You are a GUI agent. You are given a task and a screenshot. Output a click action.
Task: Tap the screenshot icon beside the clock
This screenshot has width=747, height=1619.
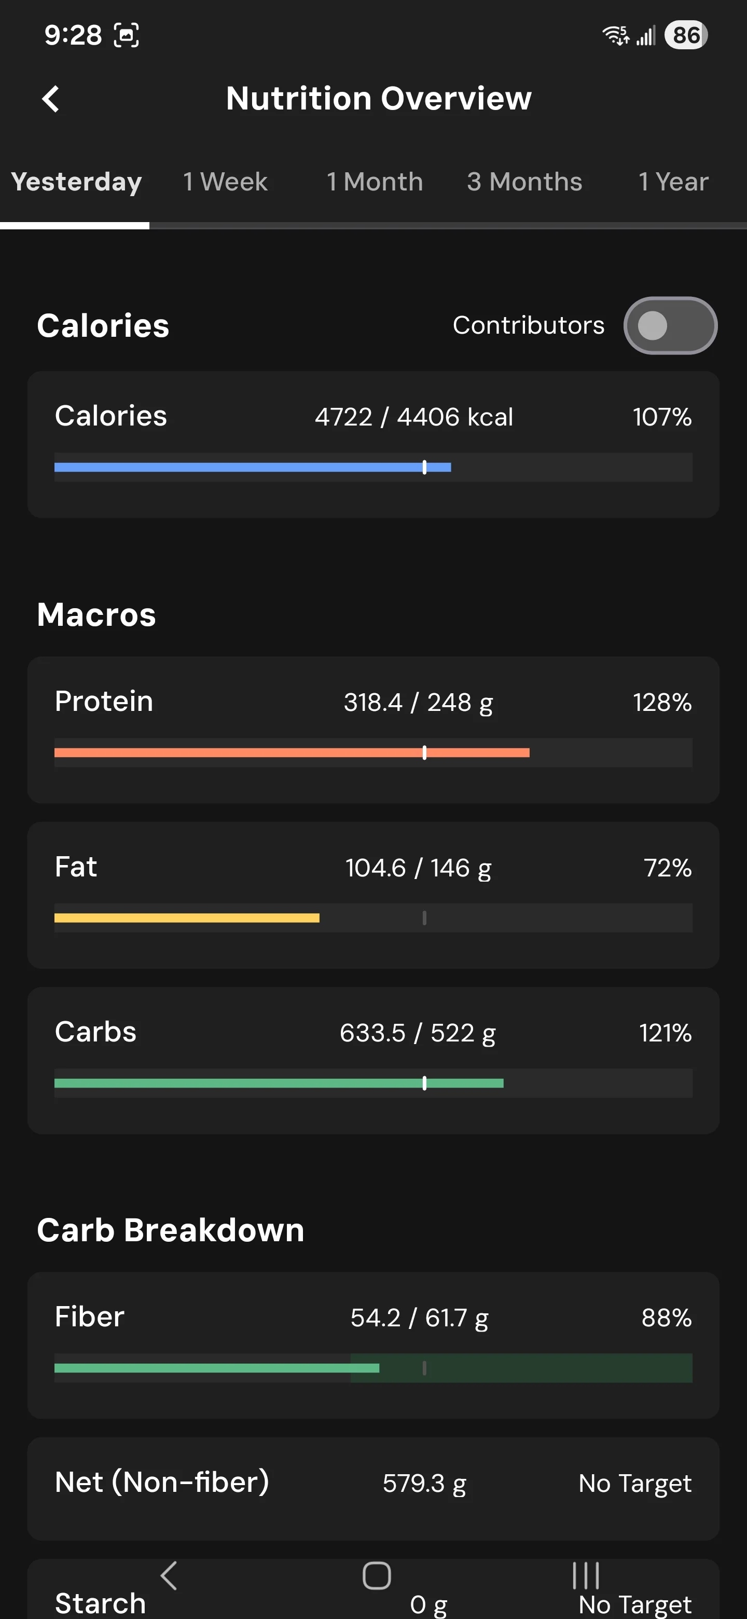point(126,35)
